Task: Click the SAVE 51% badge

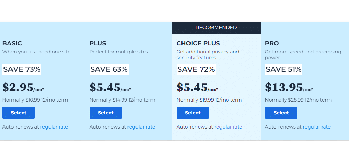Action: [284, 70]
